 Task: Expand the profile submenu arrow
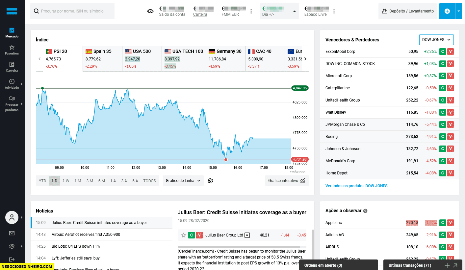[22, 217]
